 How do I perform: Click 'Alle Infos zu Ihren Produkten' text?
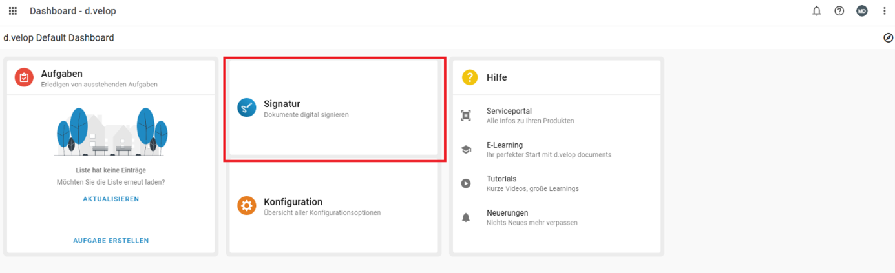tap(530, 121)
